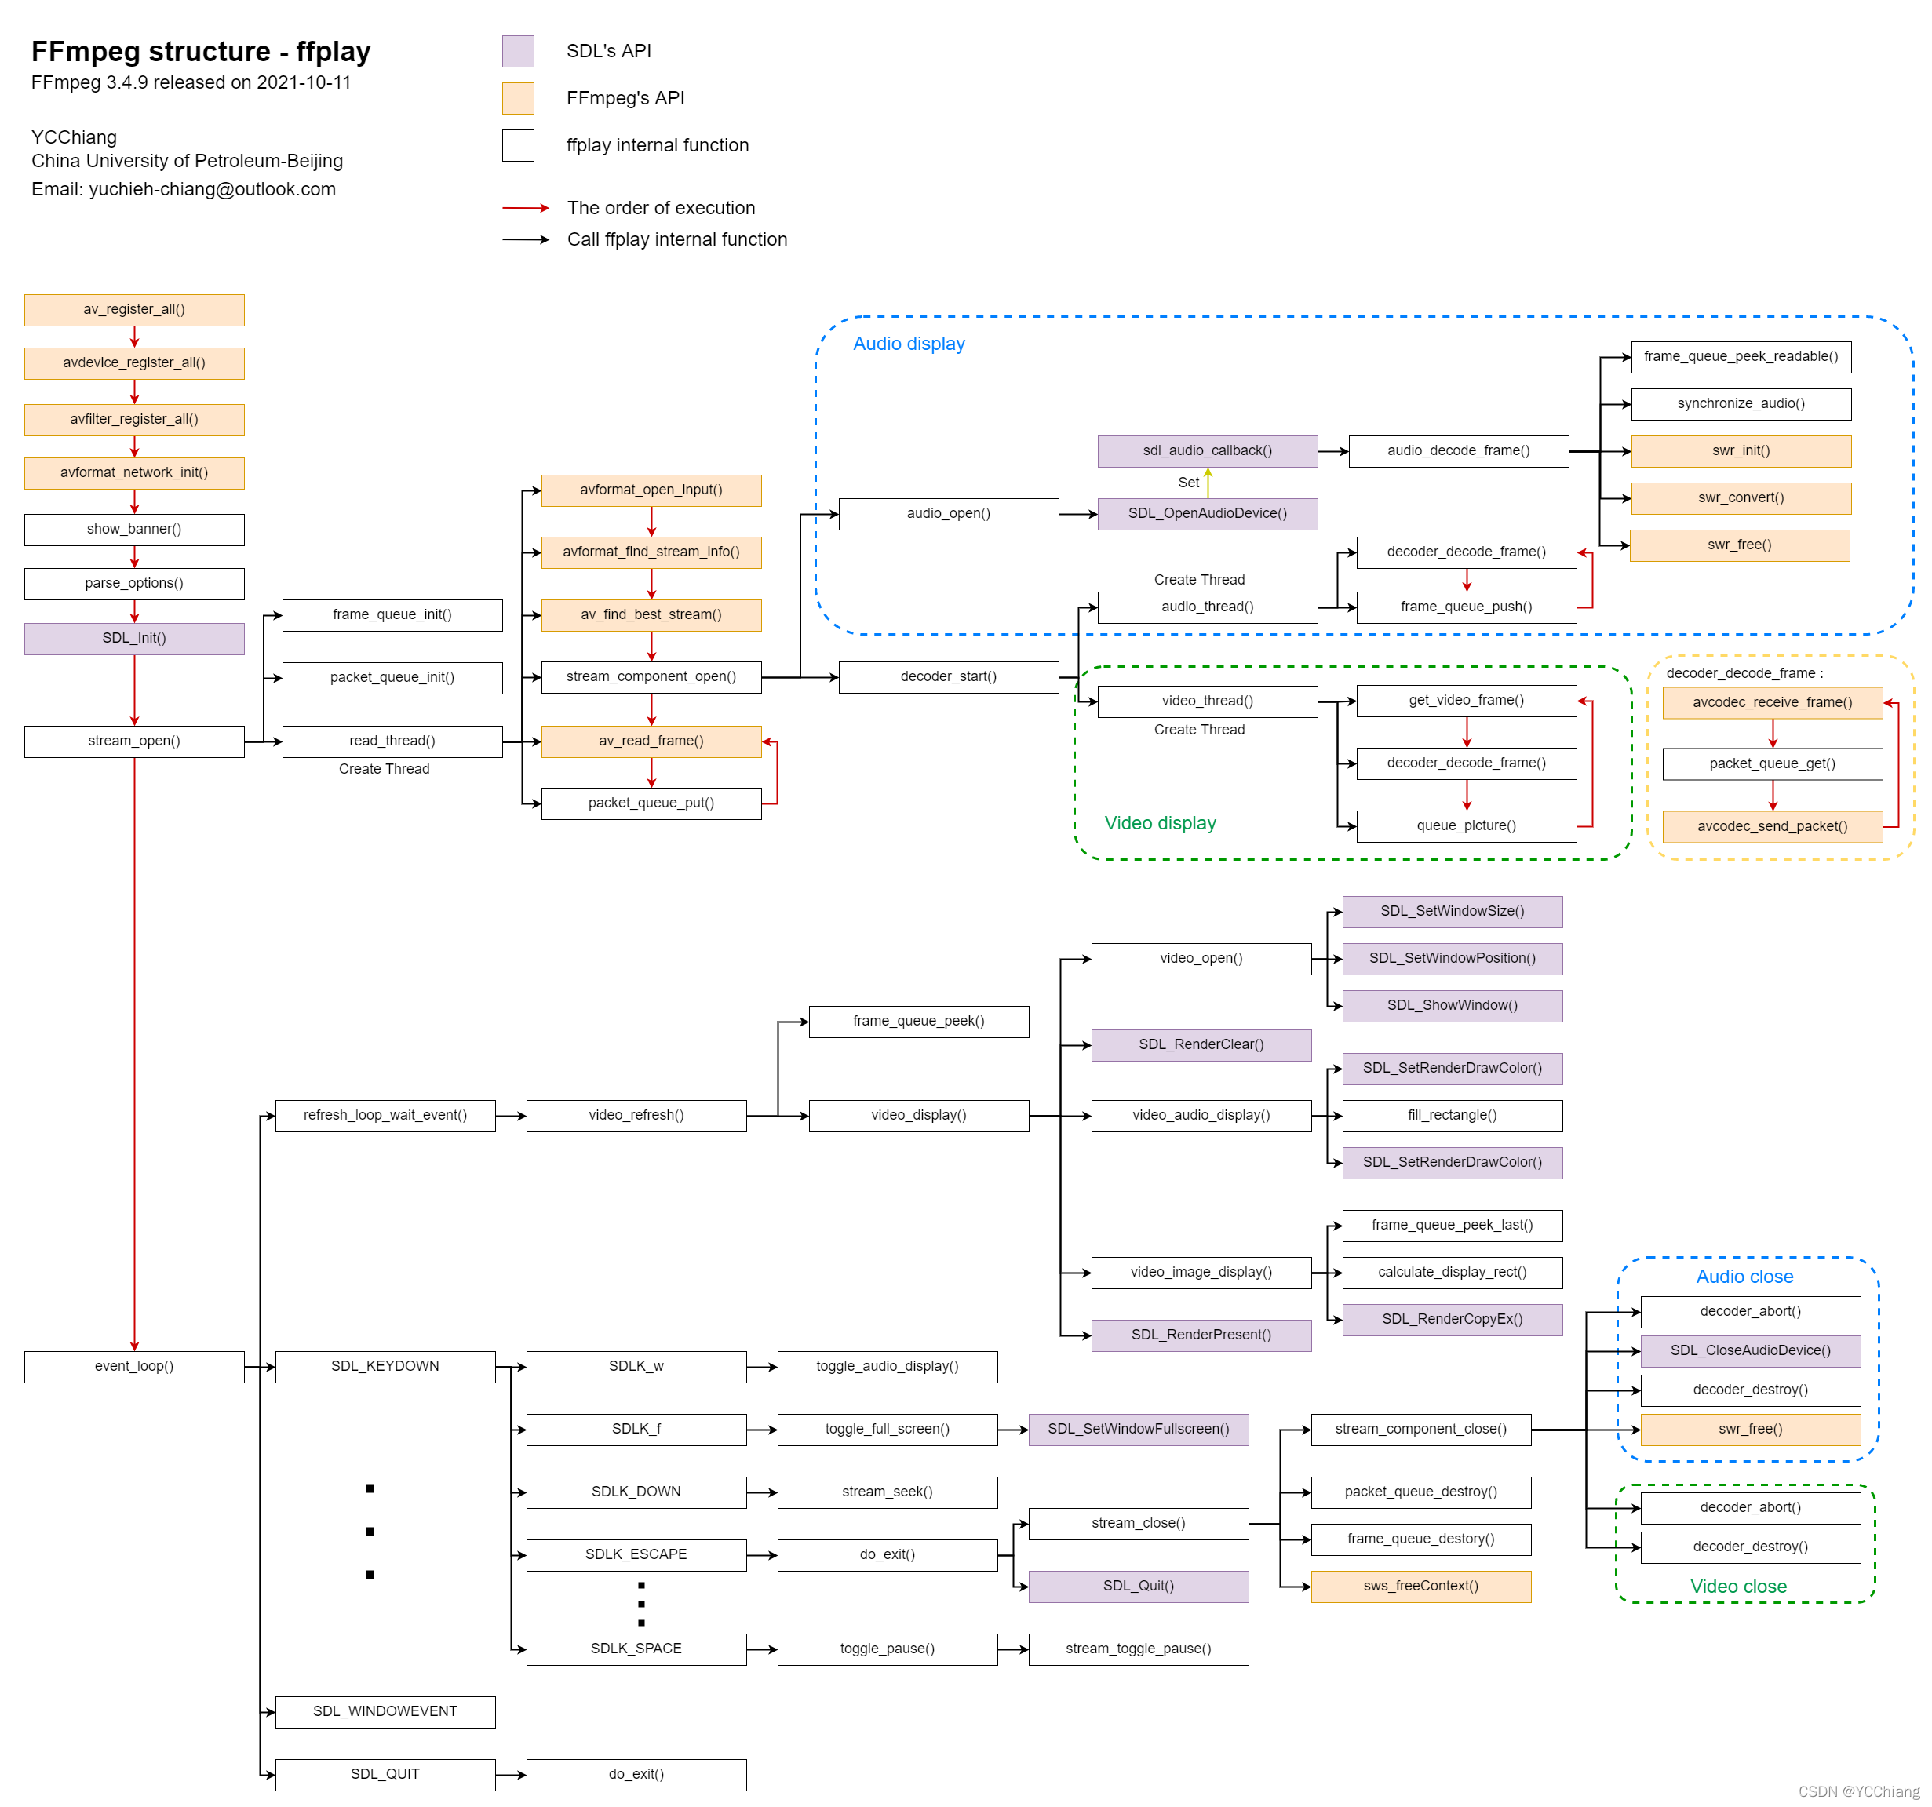Click the frame_queue_peek() node

click(920, 1021)
